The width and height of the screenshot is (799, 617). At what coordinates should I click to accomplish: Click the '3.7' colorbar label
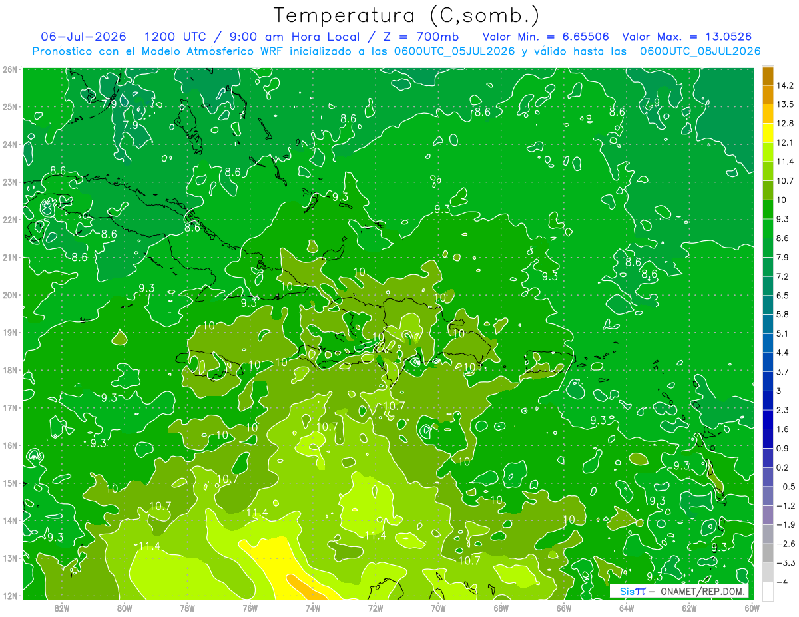coord(783,371)
